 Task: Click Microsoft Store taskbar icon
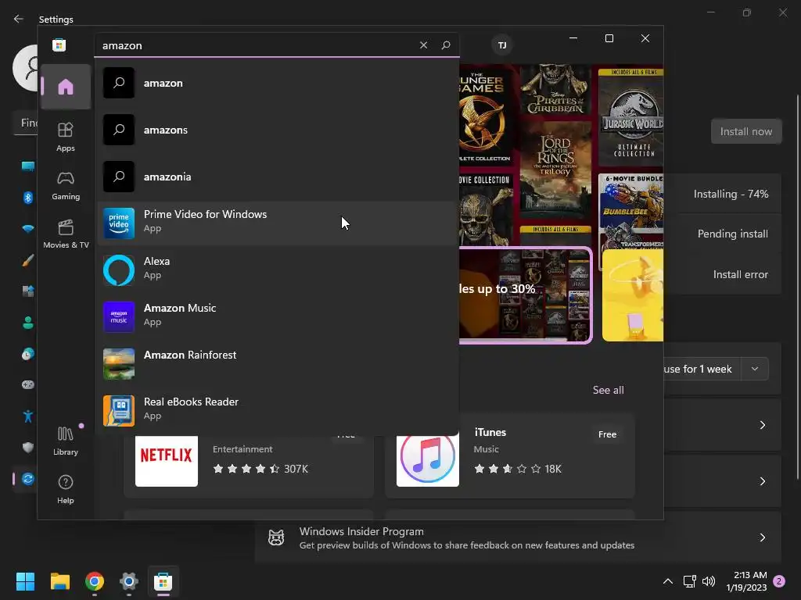(x=163, y=581)
